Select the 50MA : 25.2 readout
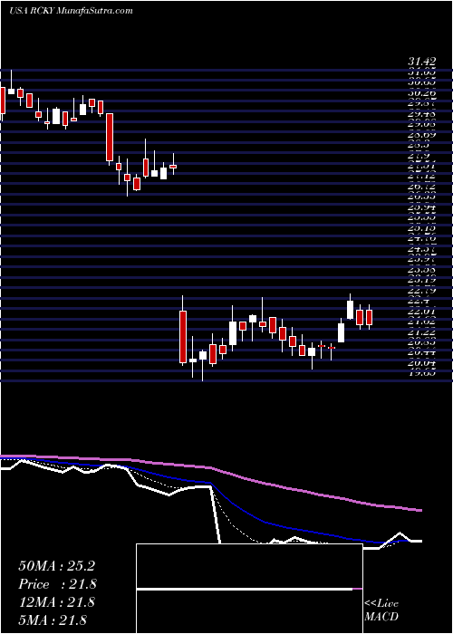The image size is (453, 634). (x=57, y=566)
